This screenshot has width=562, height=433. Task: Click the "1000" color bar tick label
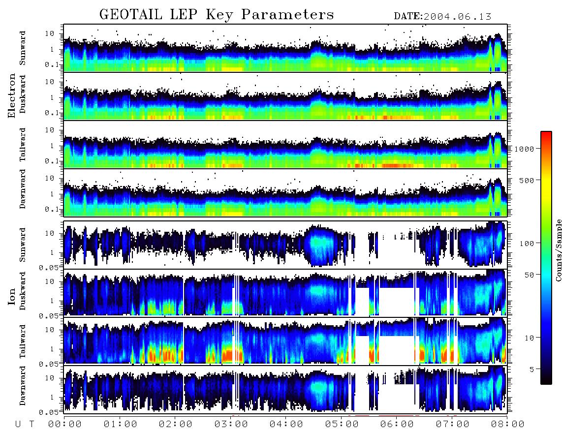pos(524,149)
